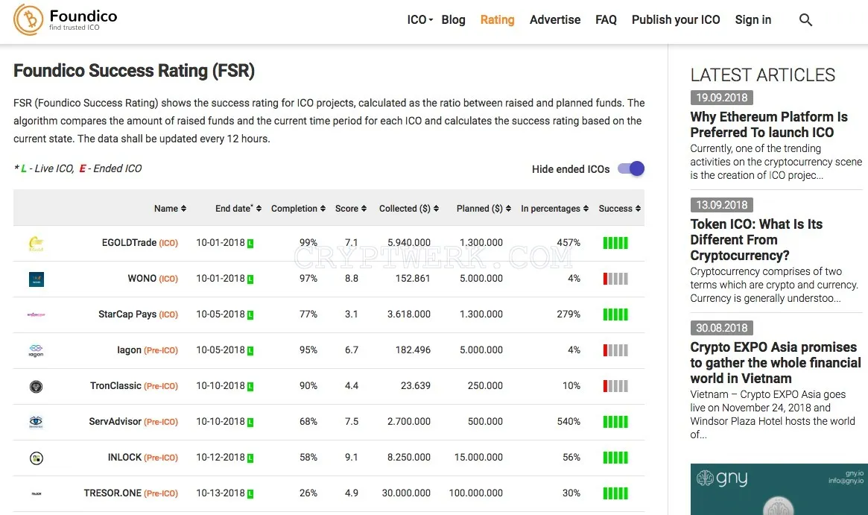Click INLOCK green success bars
868x515 pixels.
tap(615, 458)
